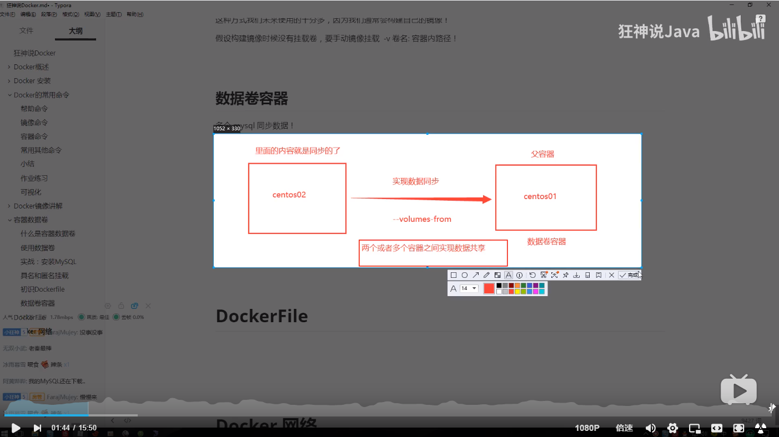Click the bookmark collect icon in toolbar
This screenshot has height=437, width=779.
(599, 275)
